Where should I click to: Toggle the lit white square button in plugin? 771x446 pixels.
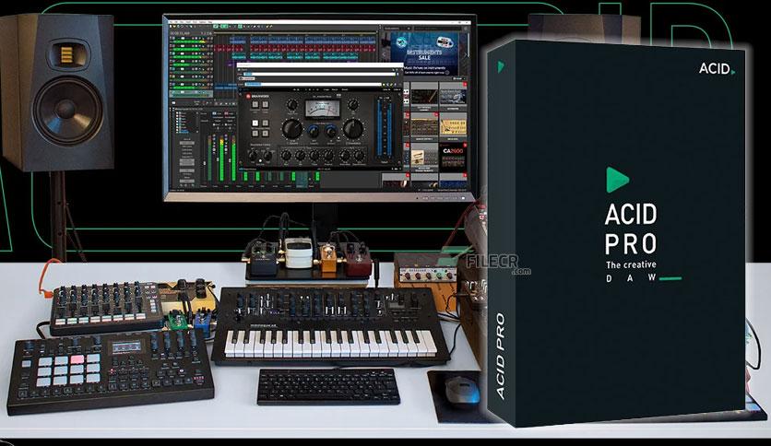255,123
